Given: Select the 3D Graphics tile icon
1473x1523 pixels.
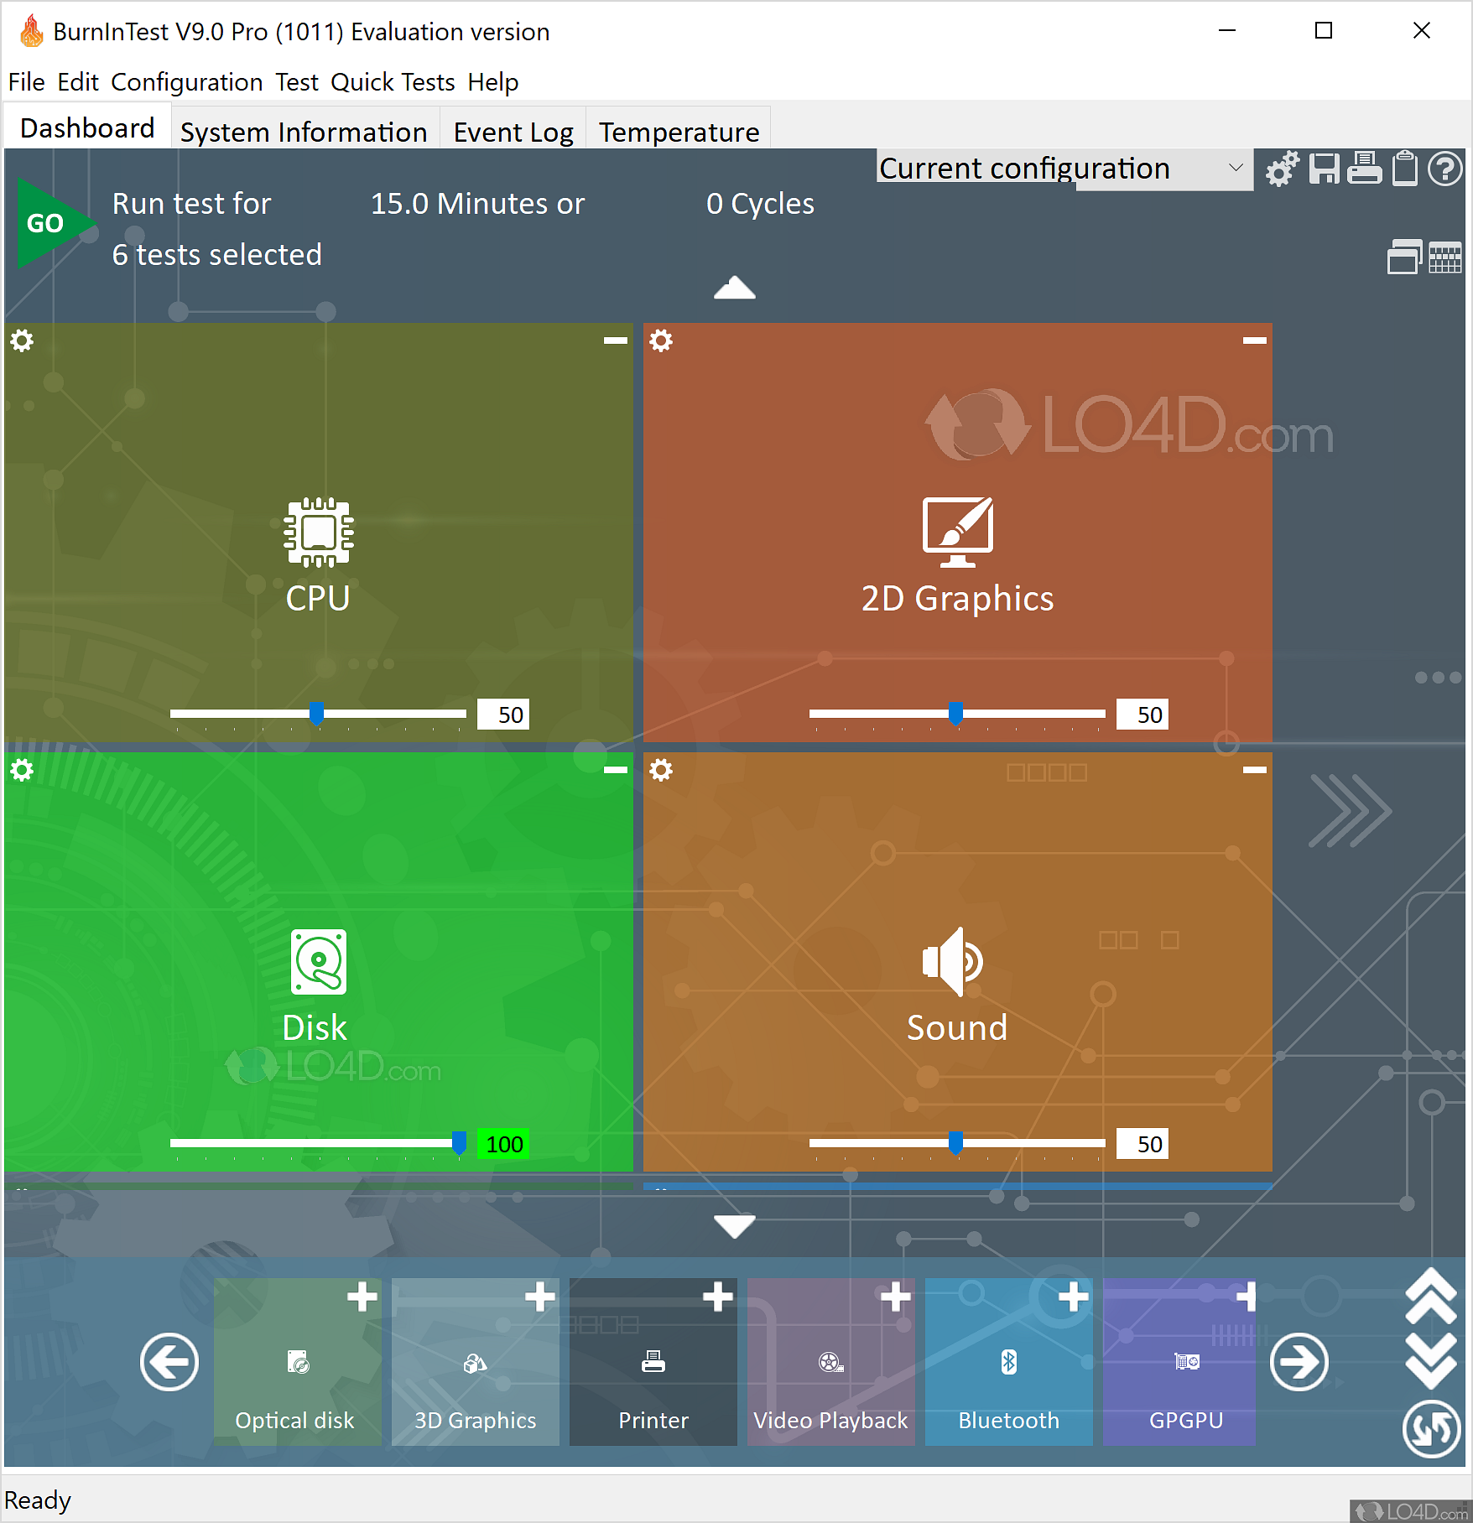Looking at the screenshot, I should pos(476,1364).
